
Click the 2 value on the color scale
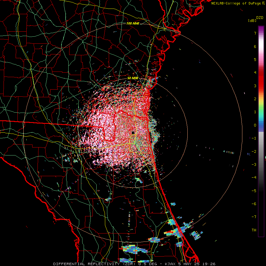tap(255, 99)
